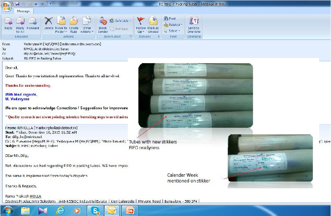The height and width of the screenshot is (216, 331).
Task: Click the Not Junk button
Action: 119,29
